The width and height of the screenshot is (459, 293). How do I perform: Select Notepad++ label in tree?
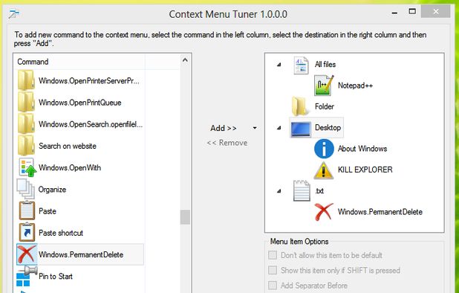(355, 86)
